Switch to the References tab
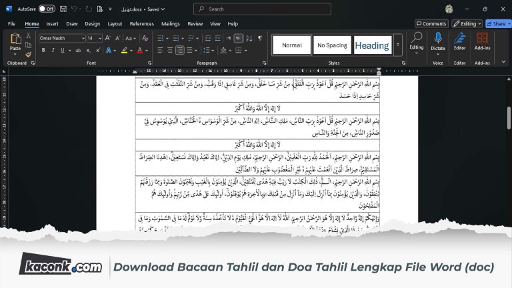Screen dimensions: 512x288 coord(142,23)
